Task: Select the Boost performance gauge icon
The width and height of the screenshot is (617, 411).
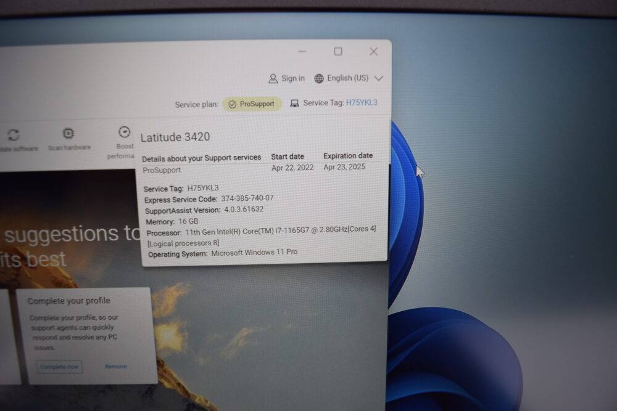Action: coord(125,132)
